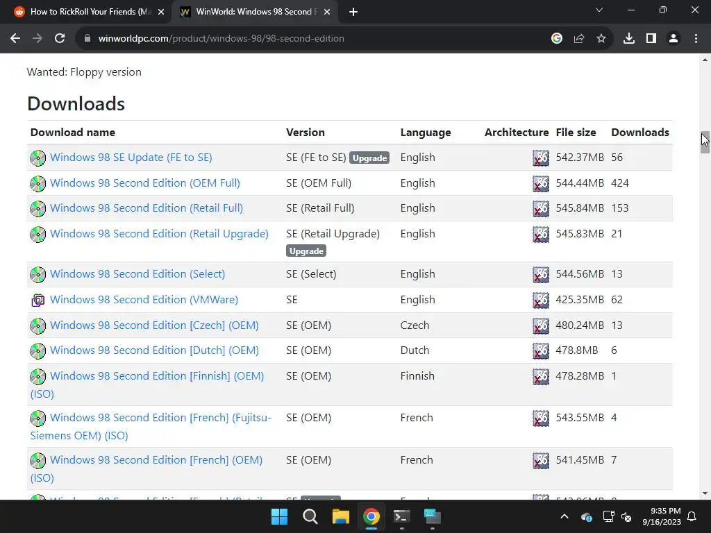Click the 425.35MB file size cell
The image size is (711, 533).
580,300
